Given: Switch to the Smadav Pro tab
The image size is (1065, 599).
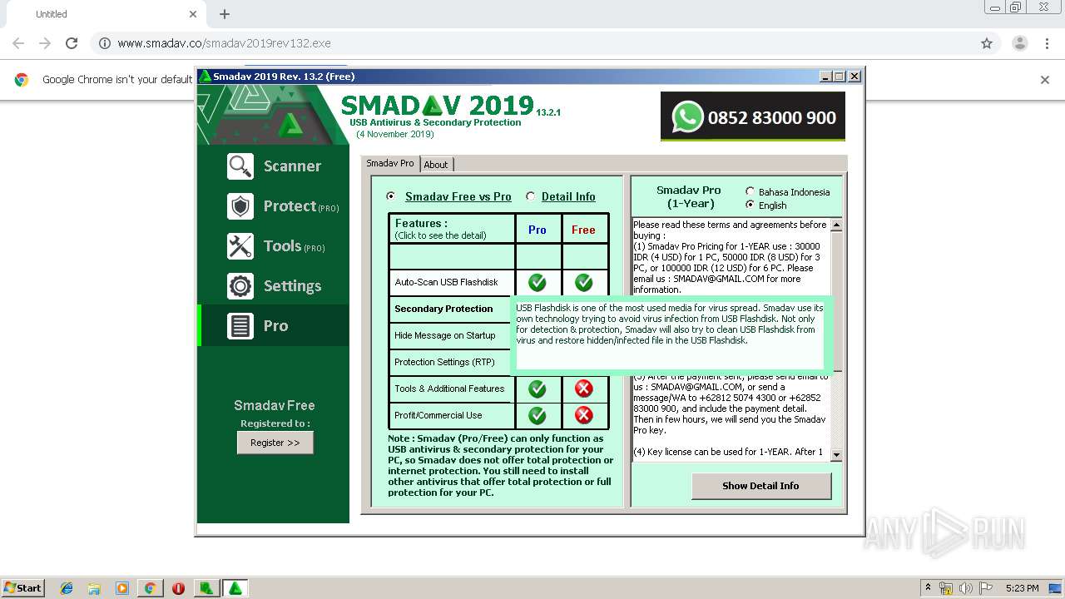Looking at the screenshot, I should coord(390,163).
